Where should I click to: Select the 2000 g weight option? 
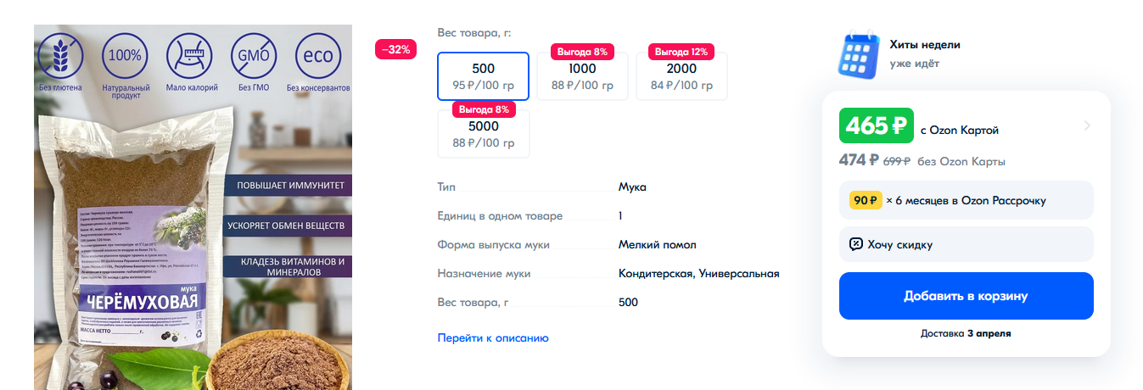pyautogui.click(x=681, y=76)
